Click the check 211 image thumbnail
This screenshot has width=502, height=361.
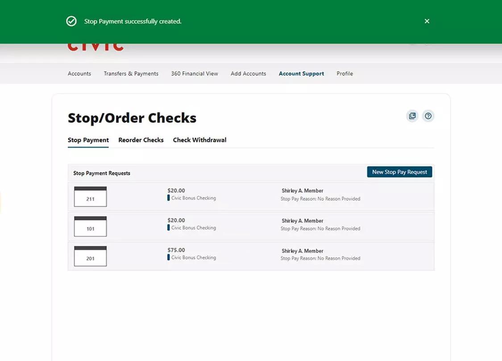(x=90, y=196)
